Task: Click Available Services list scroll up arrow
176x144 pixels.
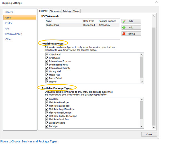Action: 142,55
